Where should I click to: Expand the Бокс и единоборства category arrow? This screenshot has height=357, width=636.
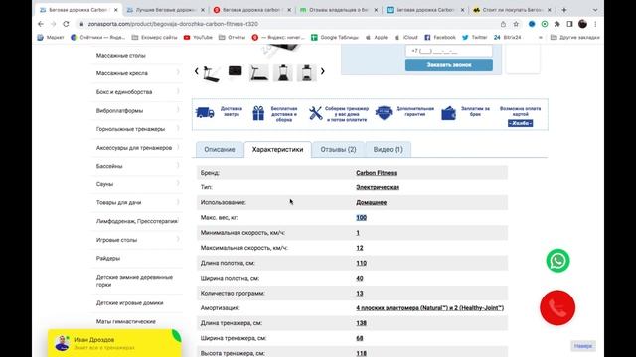(x=178, y=91)
